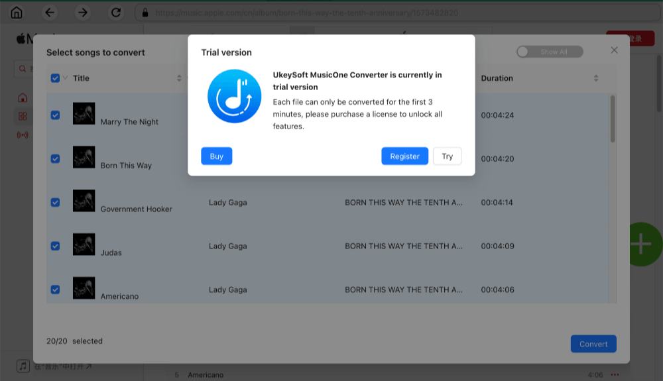Click the lock icon in address bar
Image resolution: width=663 pixels, height=381 pixels.
pos(145,13)
